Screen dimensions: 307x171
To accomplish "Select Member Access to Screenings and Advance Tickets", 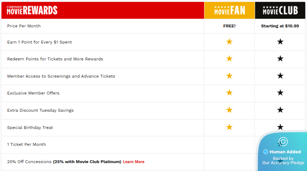I will (x=61, y=76).
